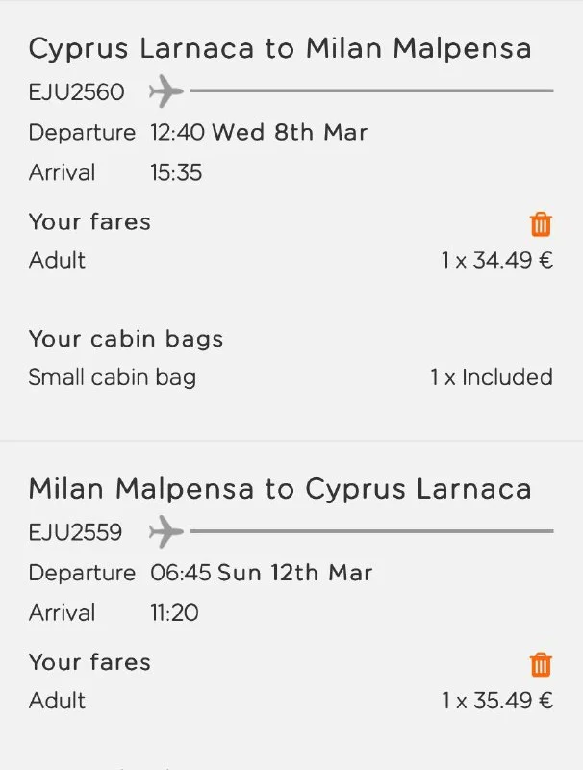Click the 15:35 arrival time
The width and height of the screenshot is (583, 770).
click(x=176, y=173)
